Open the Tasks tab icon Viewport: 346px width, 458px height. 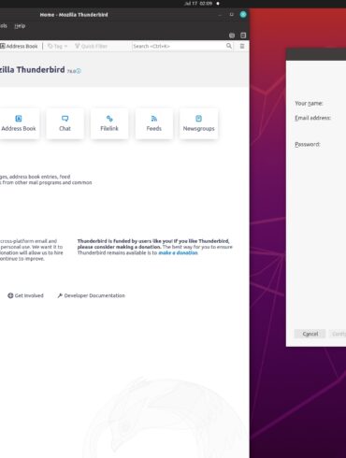[x=243, y=36]
